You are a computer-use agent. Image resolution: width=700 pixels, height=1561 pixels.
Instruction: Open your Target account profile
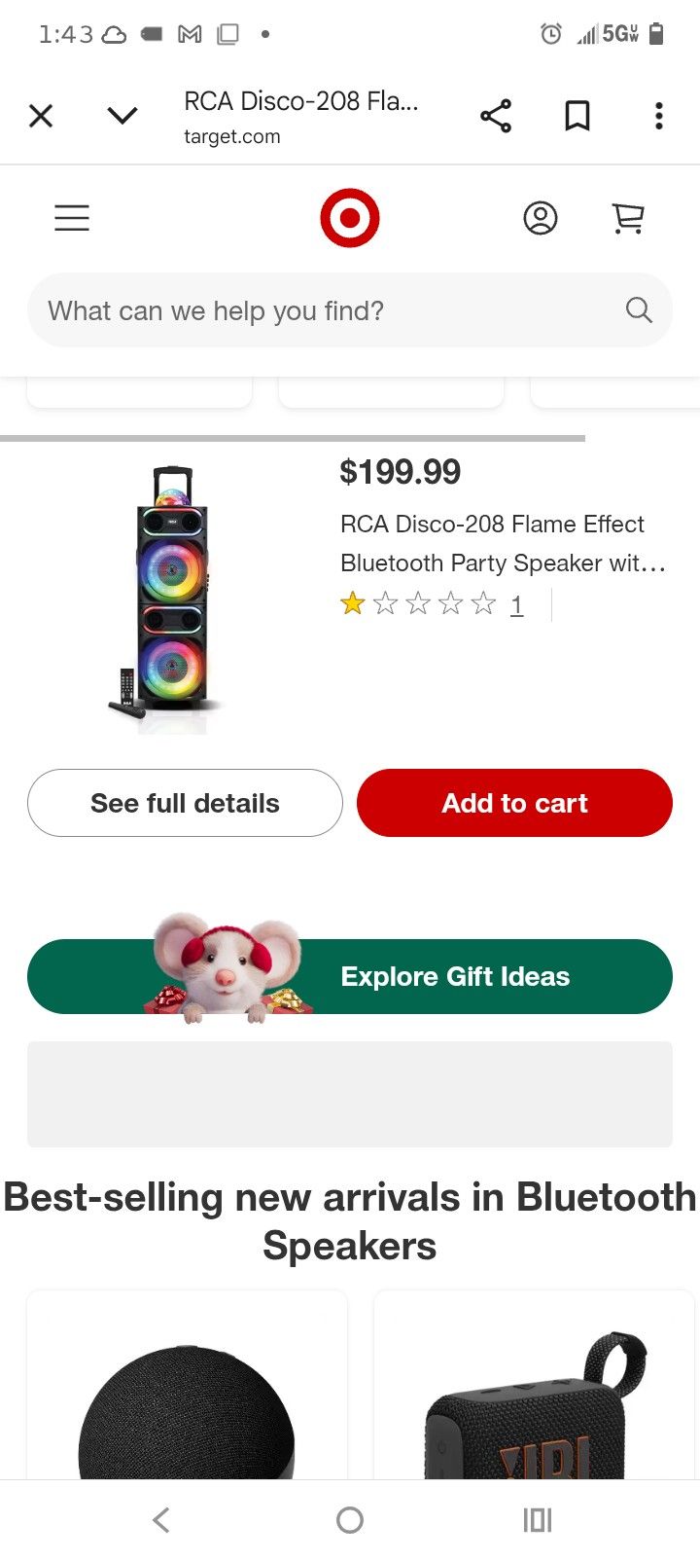click(x=541, y=219)
